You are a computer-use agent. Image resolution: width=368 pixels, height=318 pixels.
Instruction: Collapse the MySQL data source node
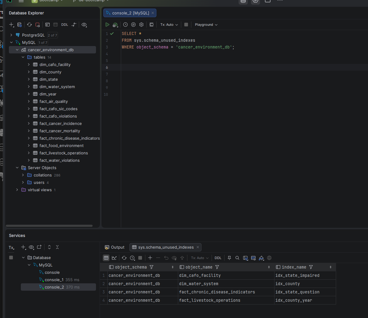11,42
